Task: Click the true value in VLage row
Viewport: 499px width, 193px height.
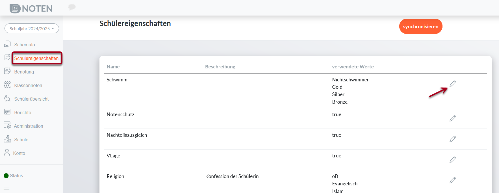Action: 337,156
